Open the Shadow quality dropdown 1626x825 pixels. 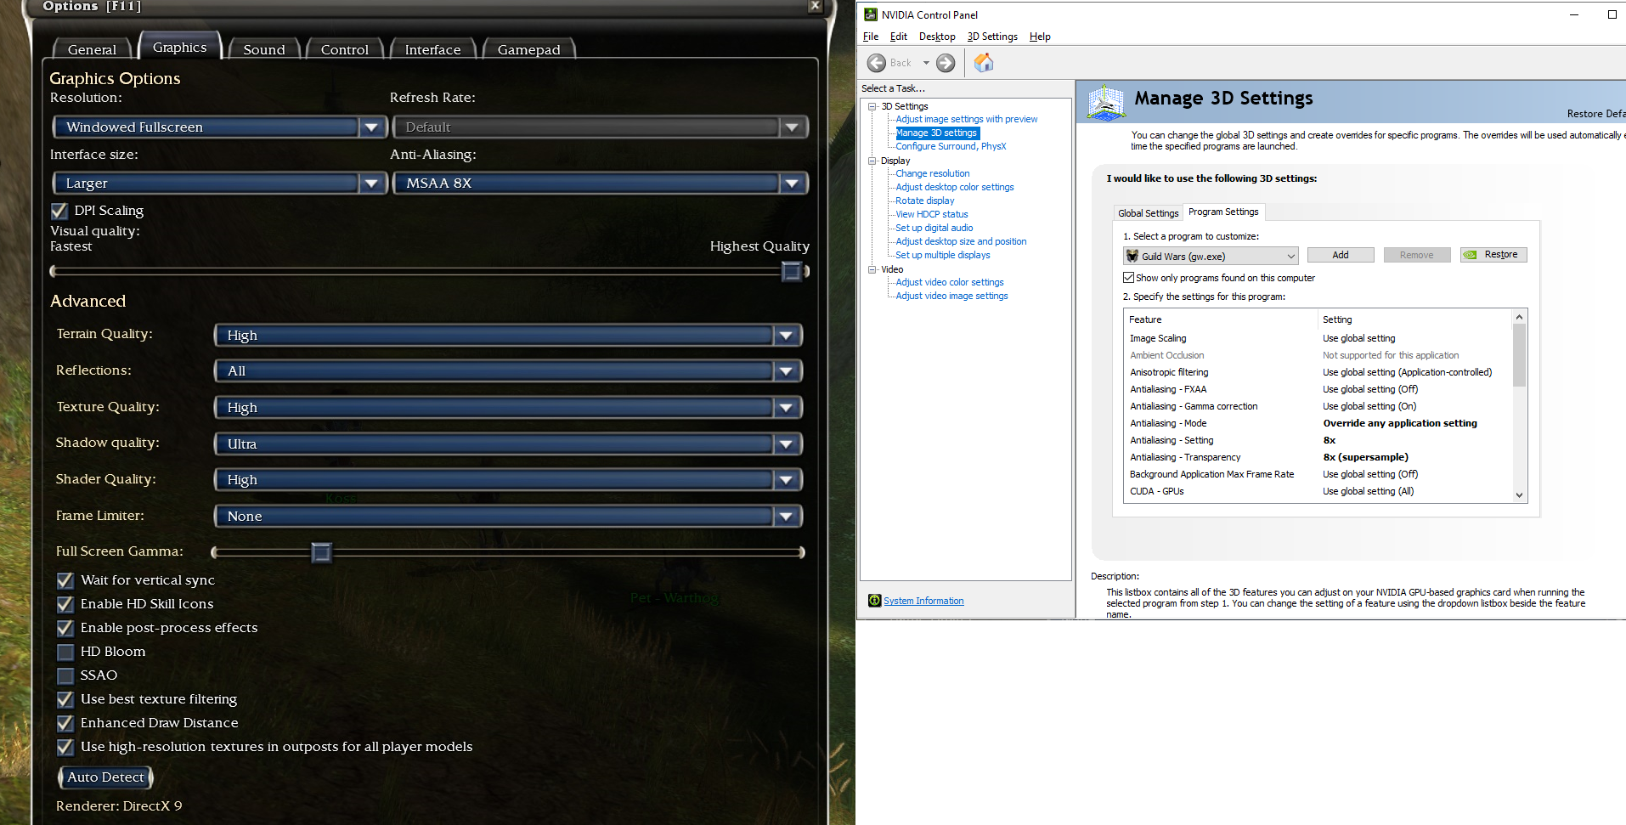pyautogui.click(x=508, y=444)
